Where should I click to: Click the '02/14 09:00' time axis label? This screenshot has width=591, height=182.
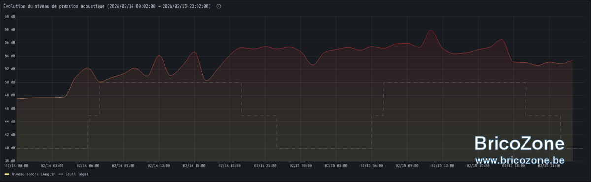123,166
